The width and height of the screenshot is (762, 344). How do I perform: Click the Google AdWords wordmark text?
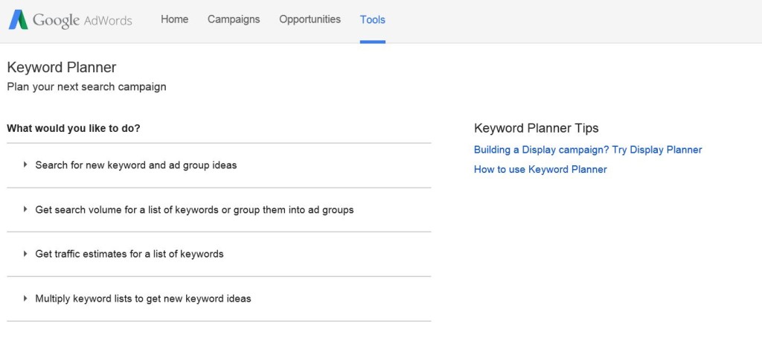82,20
